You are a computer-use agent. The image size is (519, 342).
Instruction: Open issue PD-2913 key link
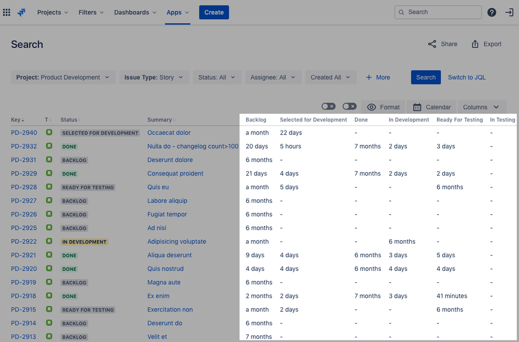pyautogui.click(x=23, y=337)
